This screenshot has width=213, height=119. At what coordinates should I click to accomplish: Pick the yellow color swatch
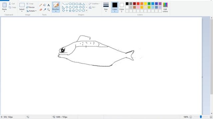pos(145,4)
